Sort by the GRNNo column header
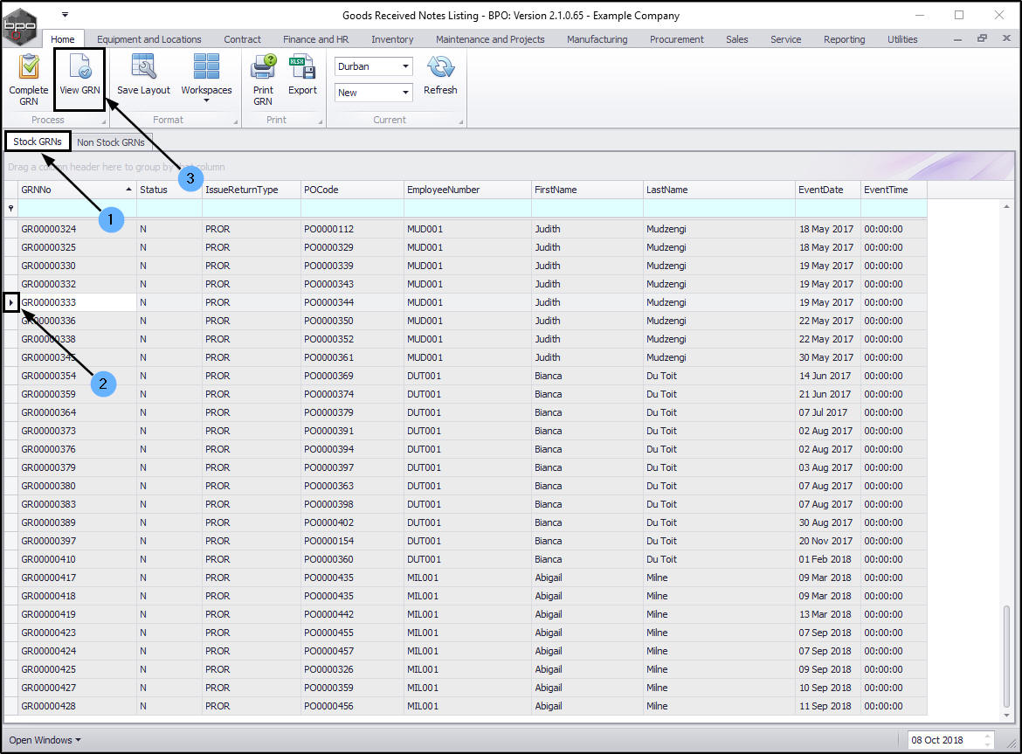Viewport: 1022px width, 754px height. pyautogui.click(x=70, y=190)
